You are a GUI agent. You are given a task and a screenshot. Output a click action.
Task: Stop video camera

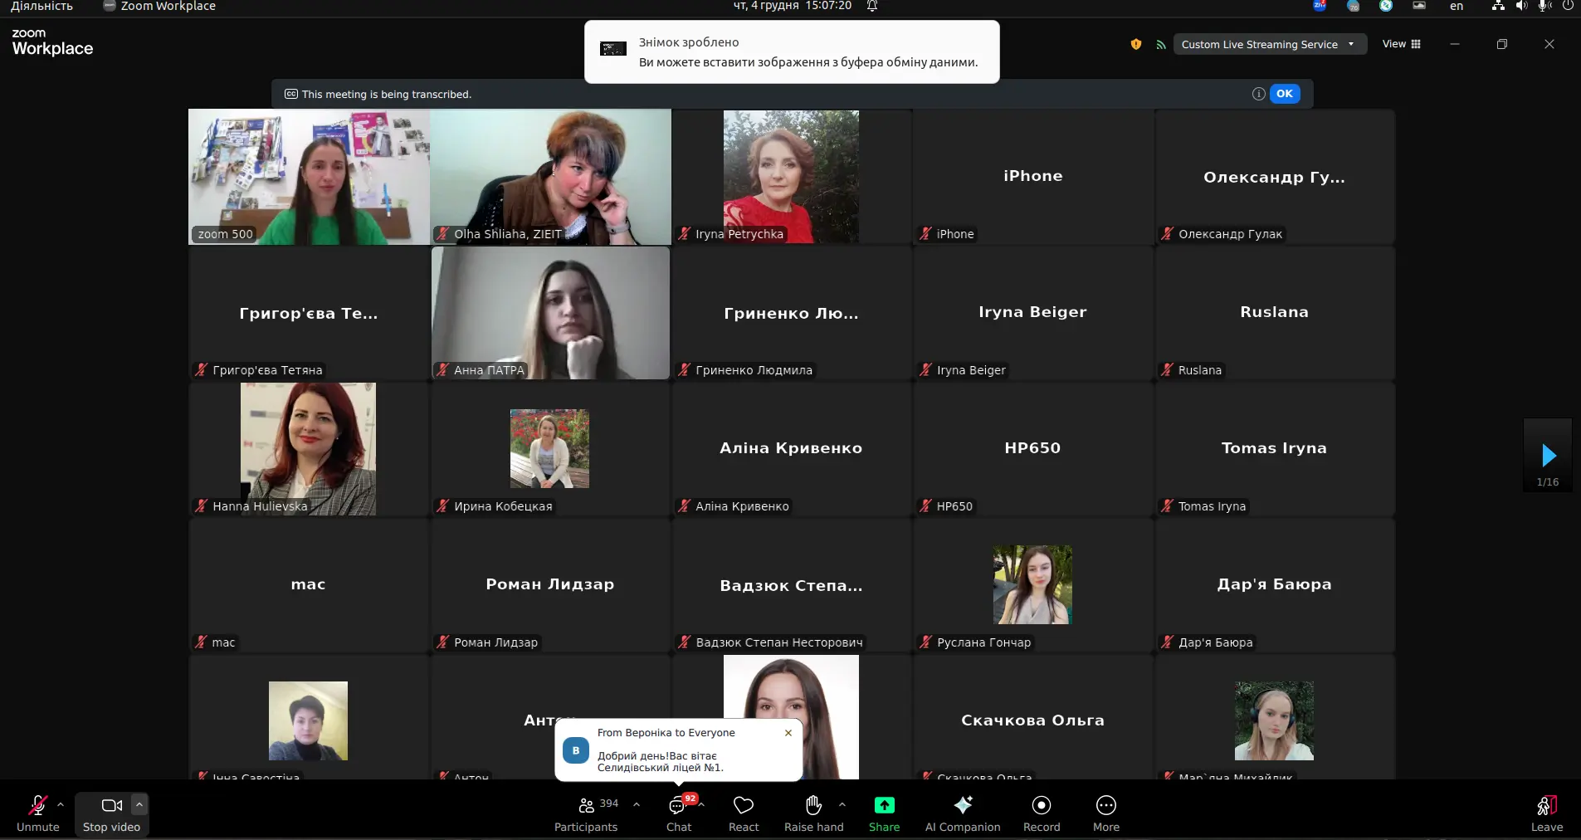tap(111, 814)
